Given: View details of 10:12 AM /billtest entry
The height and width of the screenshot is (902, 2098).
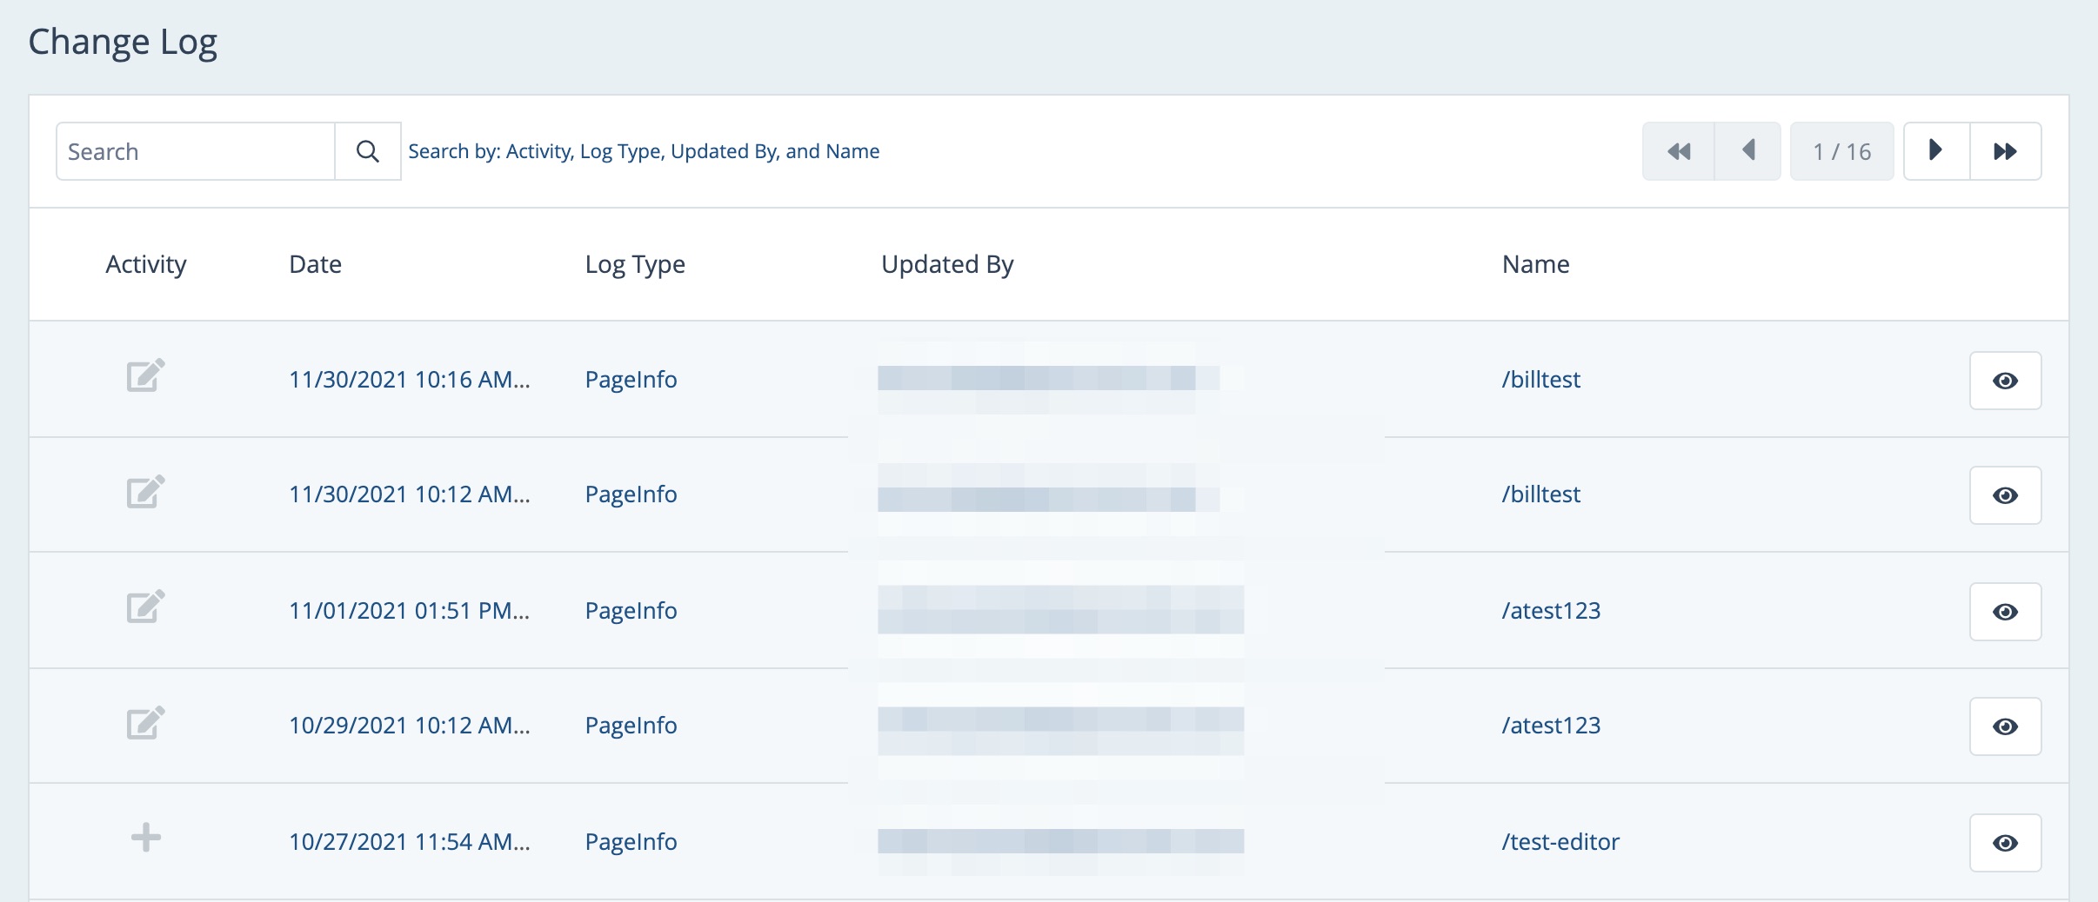Looking at the screenshot, I should (x=2005, y=495).
